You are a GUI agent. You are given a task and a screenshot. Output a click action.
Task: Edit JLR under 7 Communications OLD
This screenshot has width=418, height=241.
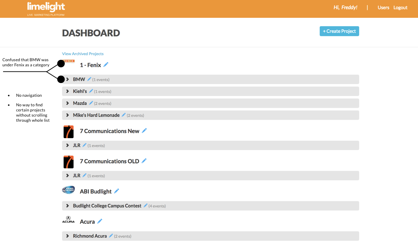coord(84,175)
